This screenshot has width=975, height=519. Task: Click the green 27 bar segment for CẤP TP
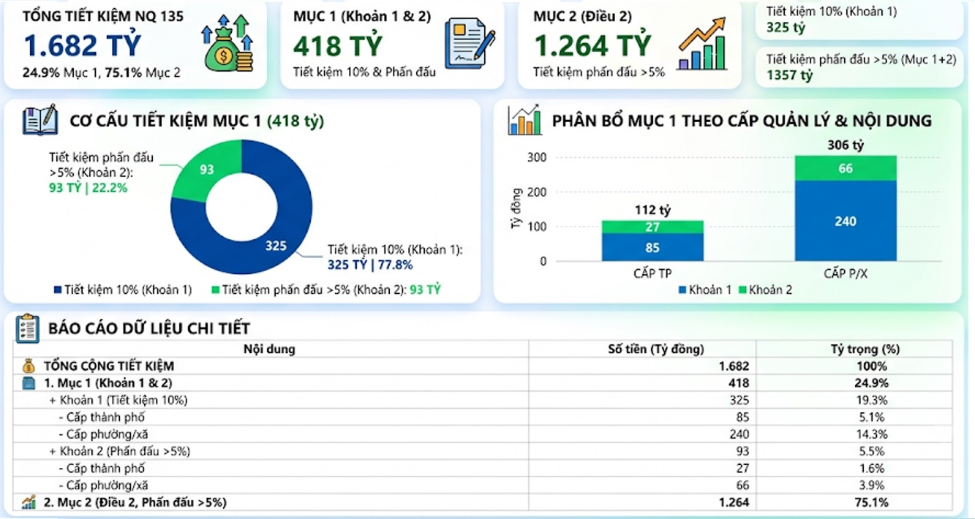pos(652,227)
